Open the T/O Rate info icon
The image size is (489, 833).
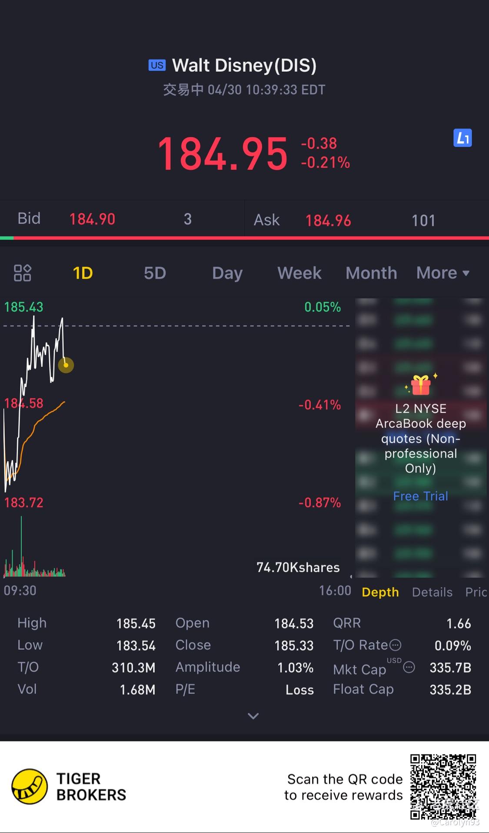tap(395, 645)
